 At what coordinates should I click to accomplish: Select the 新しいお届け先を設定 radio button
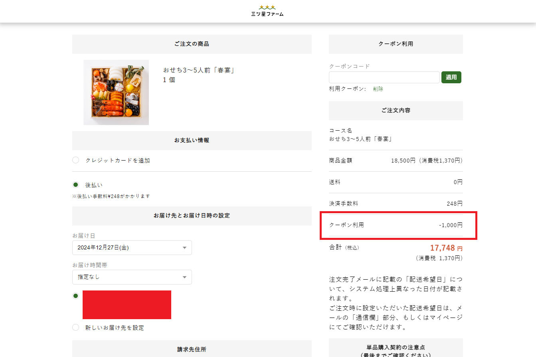tap(76, 328)
